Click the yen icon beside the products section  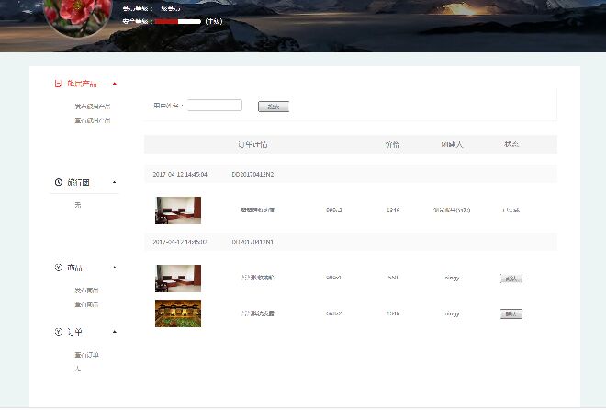pyautogui.click(x=59, y=268)
